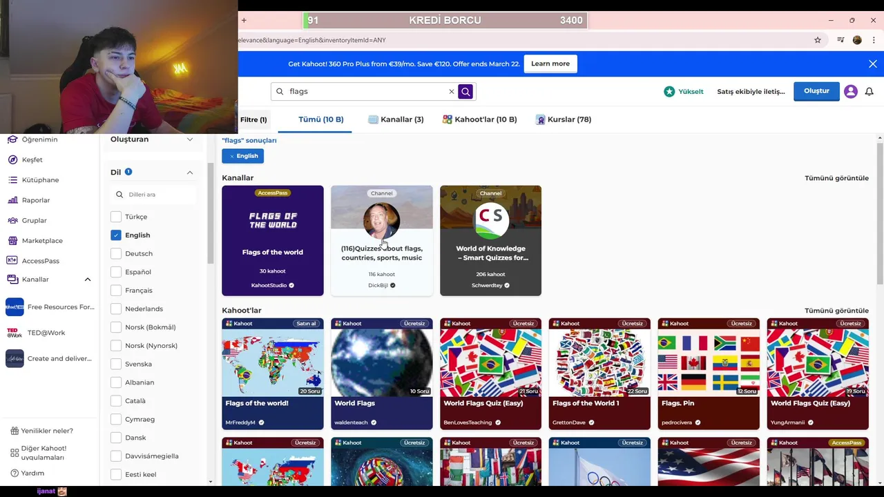
Task: Check the Türkçe language box
Action: click(116, 217)
